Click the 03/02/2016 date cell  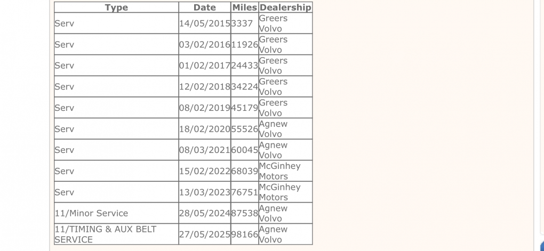coord(205,45)
